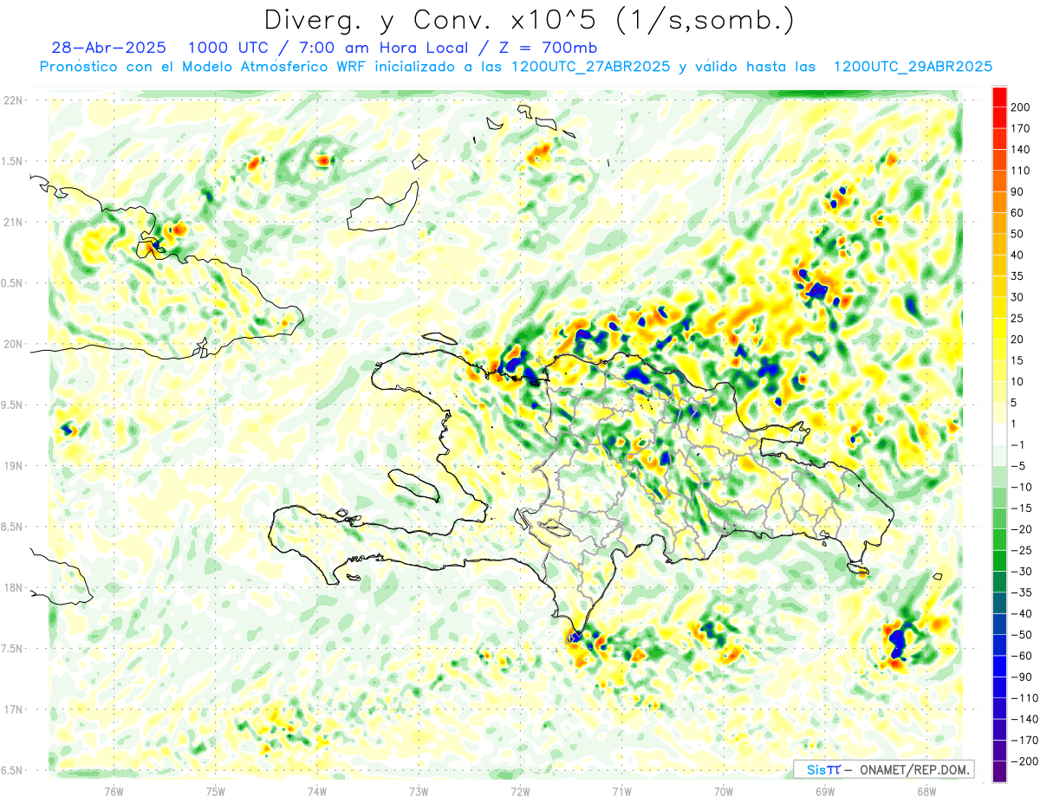Click the colorbar value 35
Image resolution: width=1040 pixels, height=803 pixels.
click(1017, 276)
